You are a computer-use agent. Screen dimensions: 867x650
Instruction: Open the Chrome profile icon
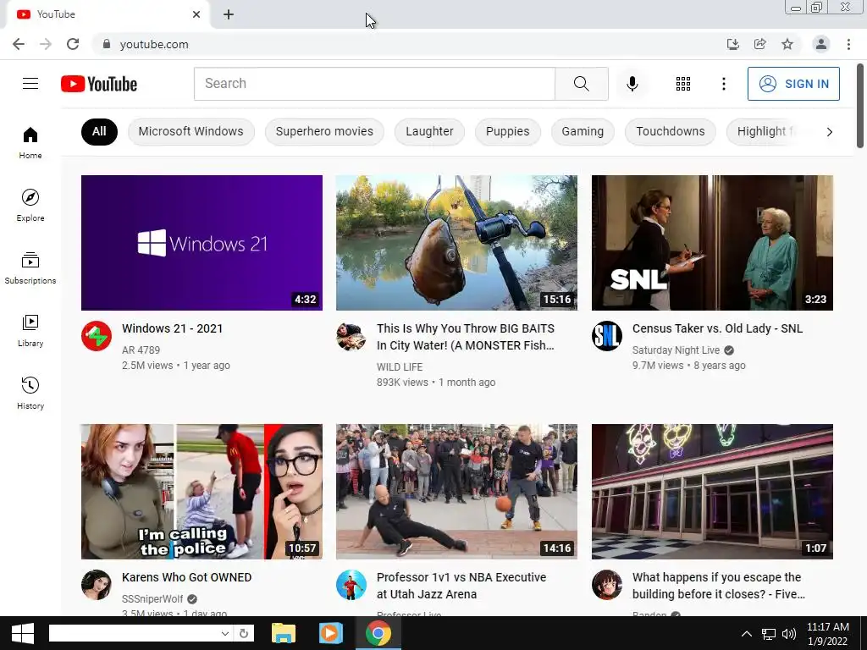tap(821, 44)
